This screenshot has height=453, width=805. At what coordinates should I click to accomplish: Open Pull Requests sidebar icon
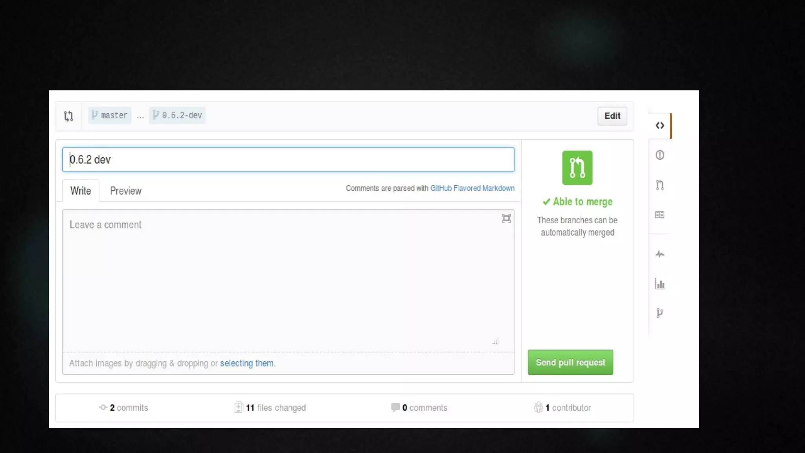pyautogui.click(x=660, y=185)
